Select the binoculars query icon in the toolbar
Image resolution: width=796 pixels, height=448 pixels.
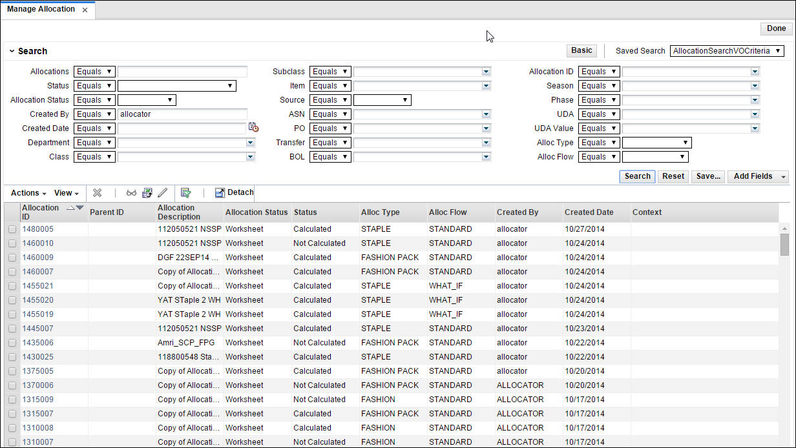131,192
